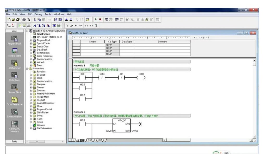Insert a contact using the toolbar icon
The height and width of the screenshot is (156, 269).
[86, 26]
